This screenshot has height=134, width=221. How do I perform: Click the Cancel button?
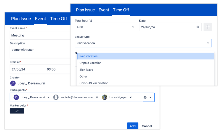pyautogui.click(x=147, y=126)
